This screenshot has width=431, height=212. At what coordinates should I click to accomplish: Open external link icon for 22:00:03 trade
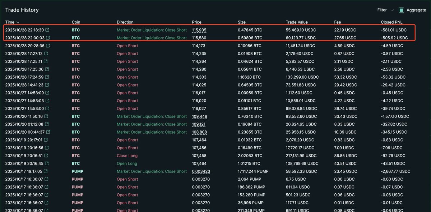pos(47,38)
